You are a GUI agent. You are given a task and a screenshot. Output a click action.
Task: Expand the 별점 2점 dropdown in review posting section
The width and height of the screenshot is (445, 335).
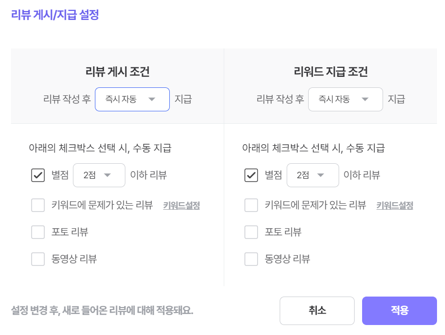(x=99, y=175)
